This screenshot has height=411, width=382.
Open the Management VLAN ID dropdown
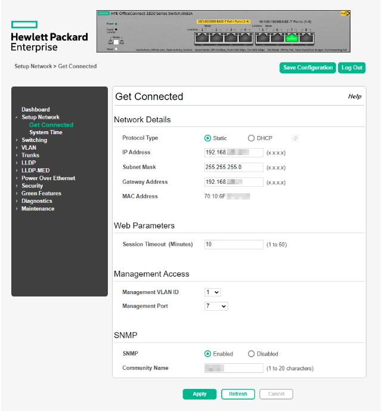point(212,292)
